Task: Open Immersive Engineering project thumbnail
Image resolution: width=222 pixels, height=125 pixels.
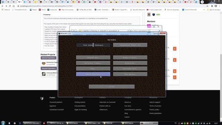Action: pos(44,63)
